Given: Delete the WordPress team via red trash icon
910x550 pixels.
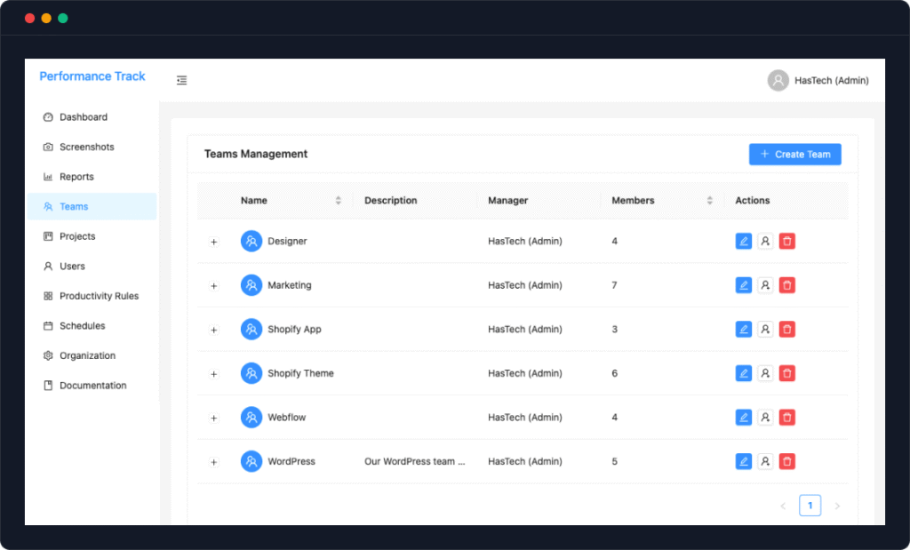Looking at the screenshot, I should (x=787, y=462).
